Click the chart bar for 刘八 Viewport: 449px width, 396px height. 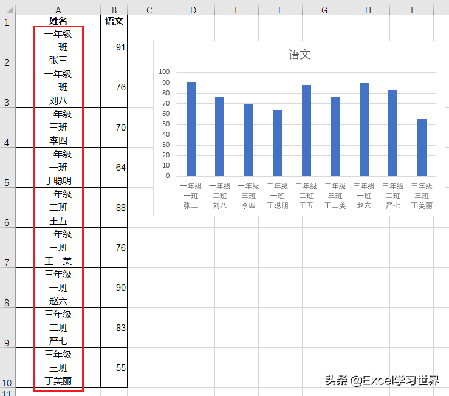pos(219,137)
